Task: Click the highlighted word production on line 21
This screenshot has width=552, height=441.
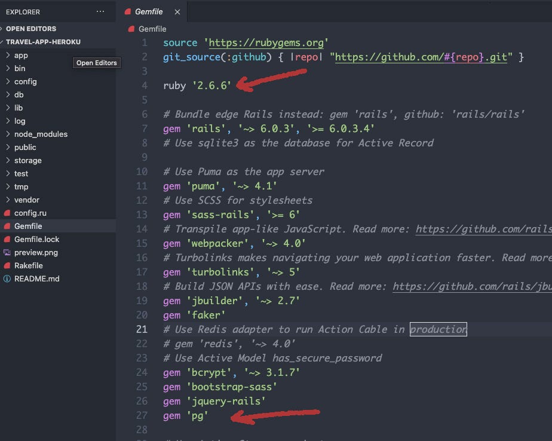Action: 438,329
